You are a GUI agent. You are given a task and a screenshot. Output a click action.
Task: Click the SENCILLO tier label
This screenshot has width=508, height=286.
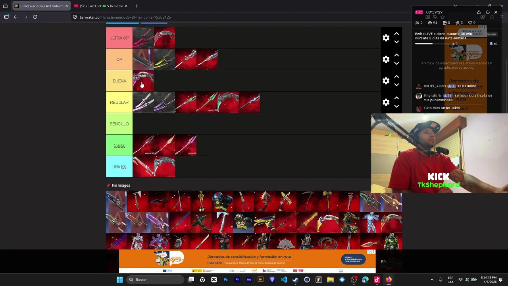click(119, 124)
